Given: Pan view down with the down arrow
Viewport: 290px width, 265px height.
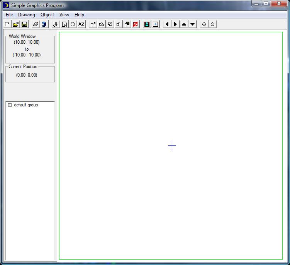Looking at the screenshot, I should click(192, 24).
